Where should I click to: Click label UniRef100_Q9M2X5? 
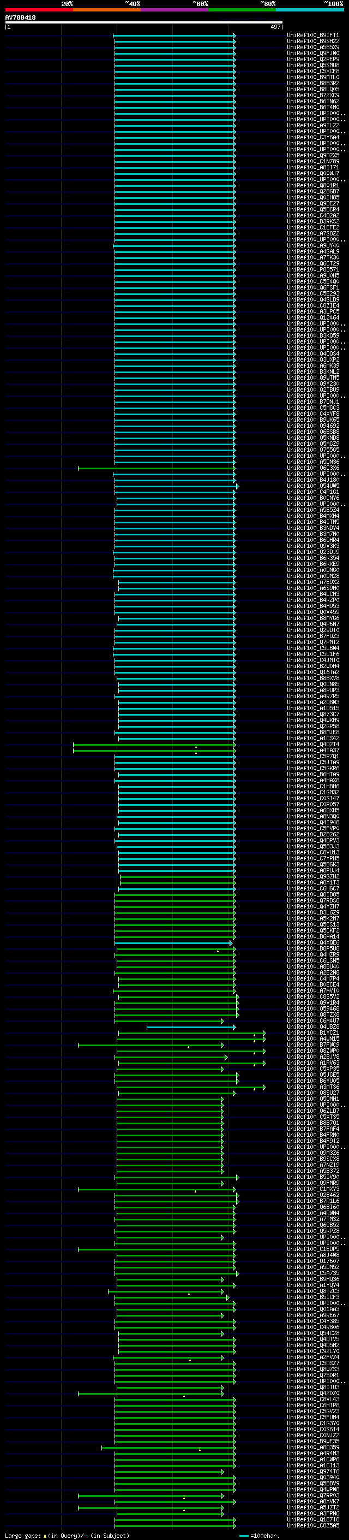tap(313, 156)
